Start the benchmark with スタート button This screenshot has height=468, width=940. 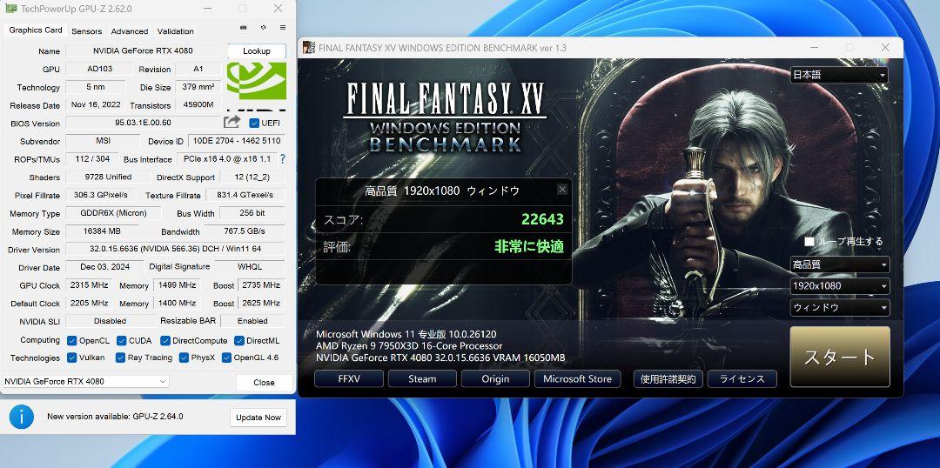[840, 357]
